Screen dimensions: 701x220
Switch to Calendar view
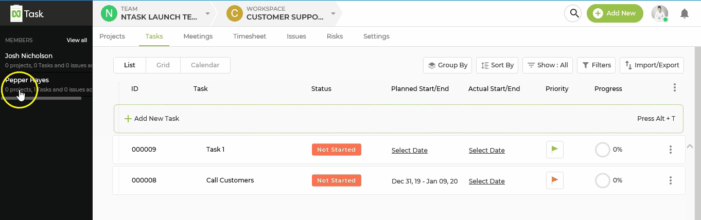(x=205, y=65)
